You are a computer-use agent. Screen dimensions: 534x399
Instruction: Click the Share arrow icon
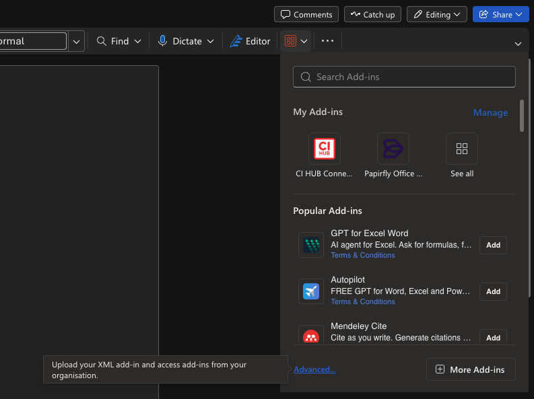click(483, 14)
